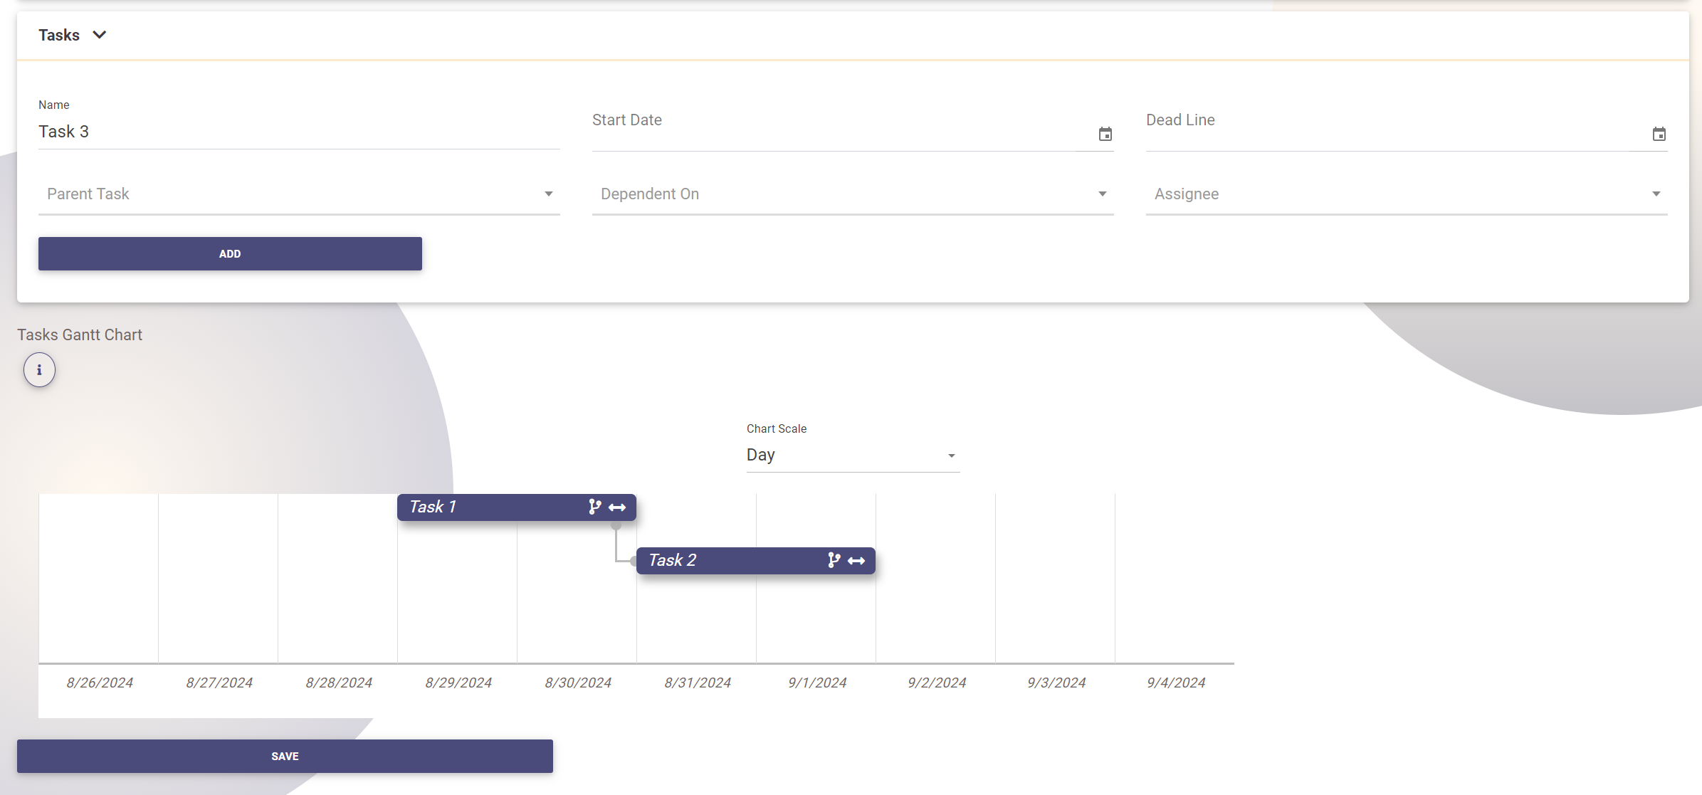Open the Assignee dropdown
Screen dimensions: 1702x795
click(x=1406, y=194)
